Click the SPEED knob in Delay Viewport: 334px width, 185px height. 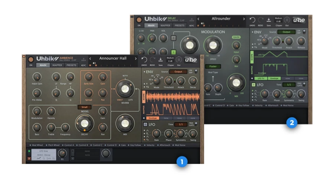213,45
